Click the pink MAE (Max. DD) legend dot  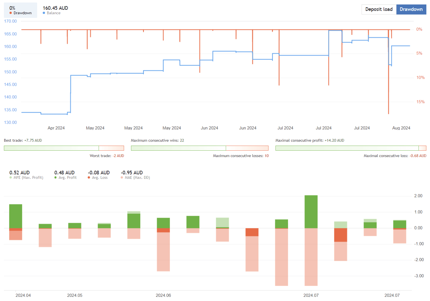(x=122, y=177)
